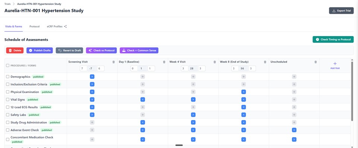
Task: Delete the Screening Visit column via trash icon
Action: pos(113,62)
